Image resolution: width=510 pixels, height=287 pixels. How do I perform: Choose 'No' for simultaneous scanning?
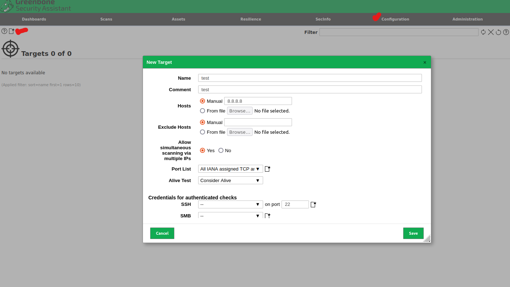221,150
